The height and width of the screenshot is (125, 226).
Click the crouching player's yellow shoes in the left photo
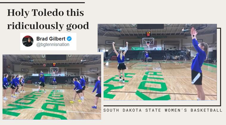pos(75,102)
